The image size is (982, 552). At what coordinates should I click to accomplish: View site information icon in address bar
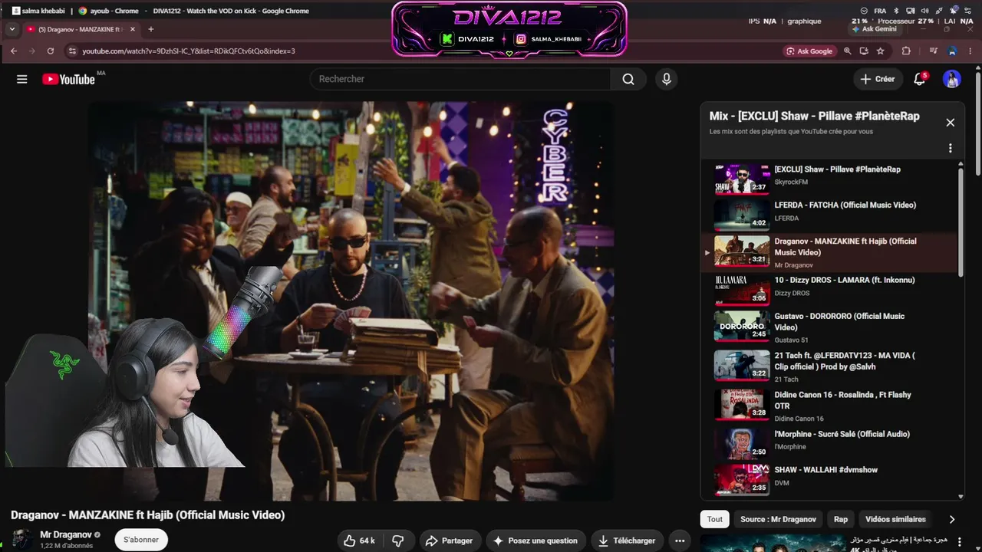pyautogui.click(x=72, y=51)
